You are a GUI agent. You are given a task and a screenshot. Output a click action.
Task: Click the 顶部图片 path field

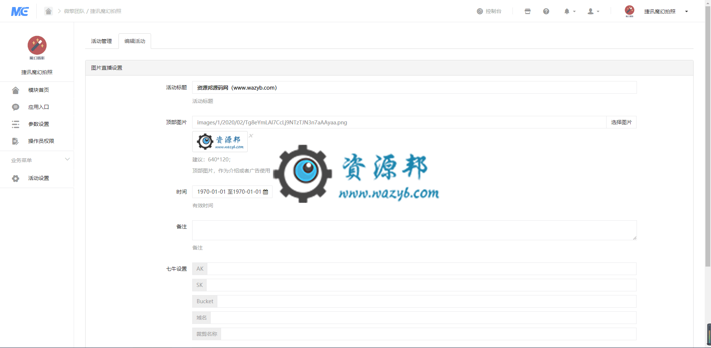[x=399, y=122]
